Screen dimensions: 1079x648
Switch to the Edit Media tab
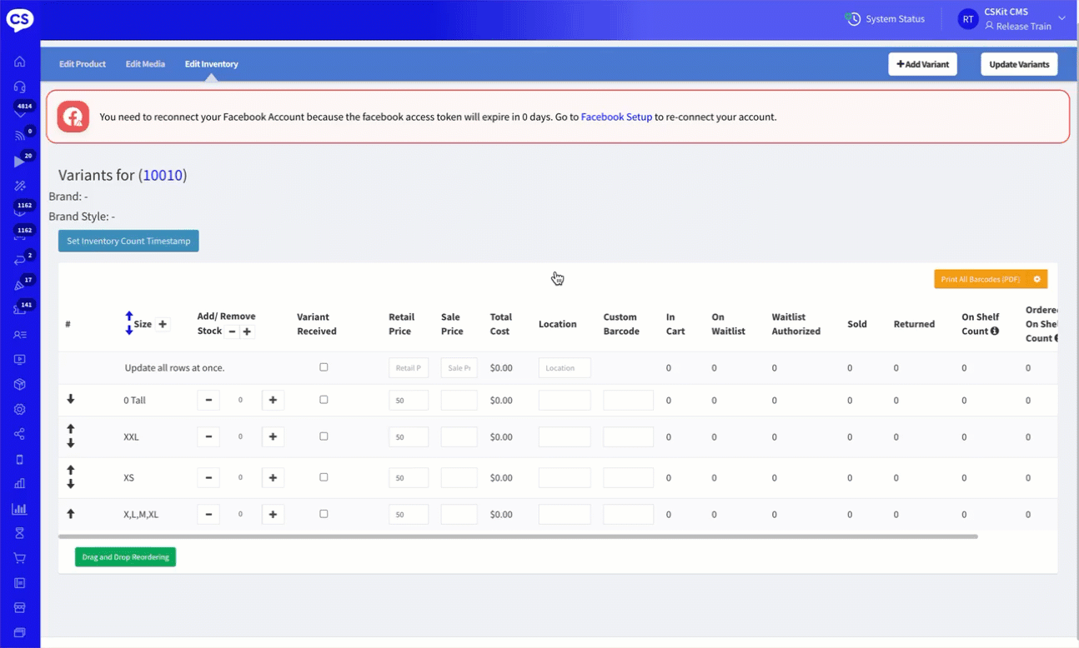[x=145, y=64]
